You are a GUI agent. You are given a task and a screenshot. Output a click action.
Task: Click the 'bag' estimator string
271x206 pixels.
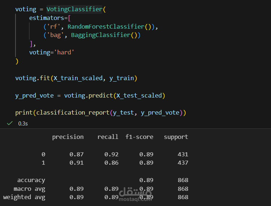pyautogui.click(x=55, y=35)
